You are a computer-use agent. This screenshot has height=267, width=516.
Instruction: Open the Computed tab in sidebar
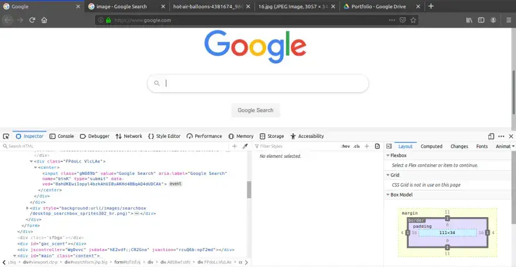(431, 146)
